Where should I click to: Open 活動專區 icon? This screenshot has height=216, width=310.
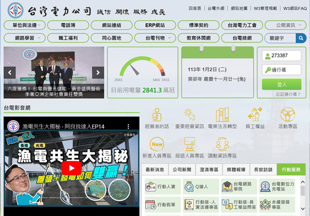pos(288,114)
